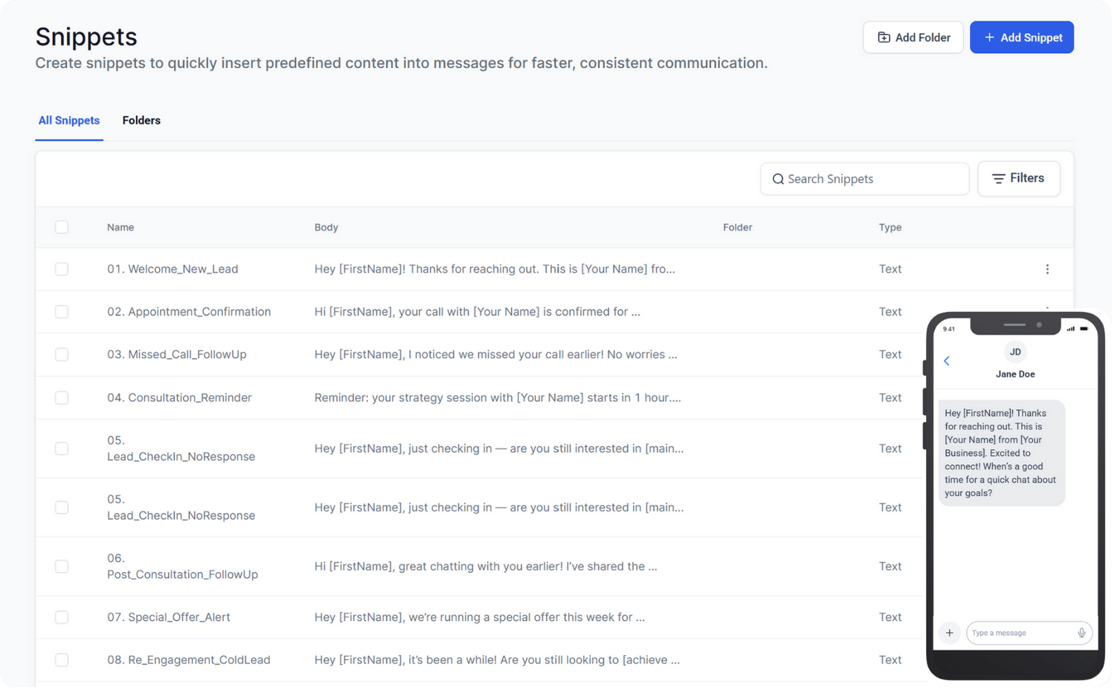Viewport: 1112px width, 688px height.
Task: Open the 02. Appointment_Confirmation snippet
Action: (x=189, y=311)
